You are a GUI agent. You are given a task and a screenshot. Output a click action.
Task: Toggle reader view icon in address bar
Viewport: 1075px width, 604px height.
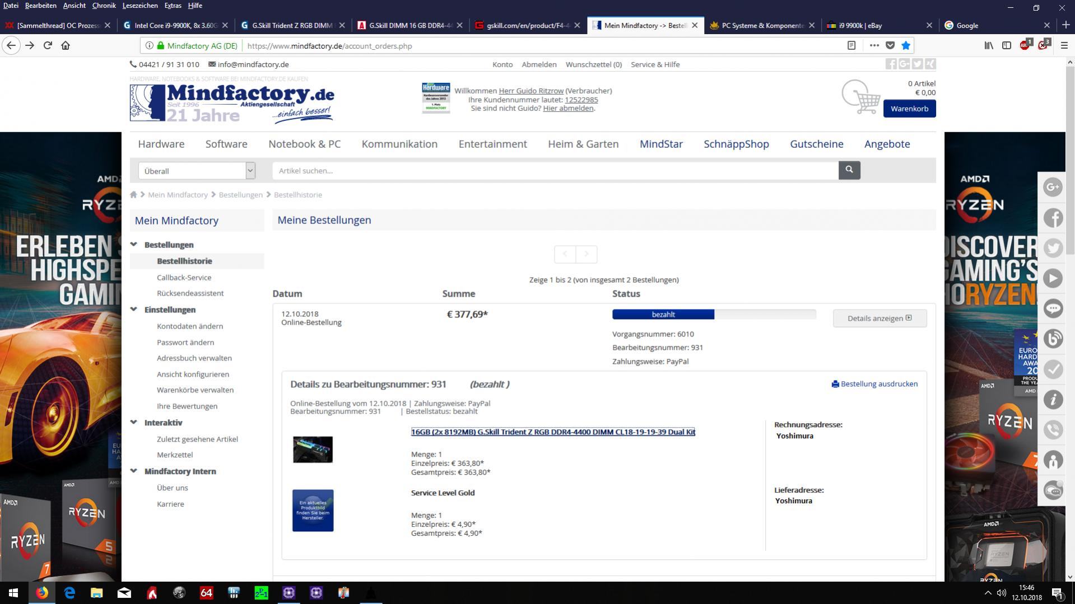[851, 45]
